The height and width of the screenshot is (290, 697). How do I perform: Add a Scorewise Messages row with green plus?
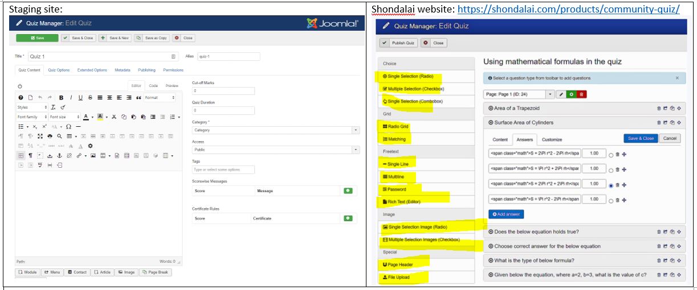pyautogui.click(x=348, y=191)
